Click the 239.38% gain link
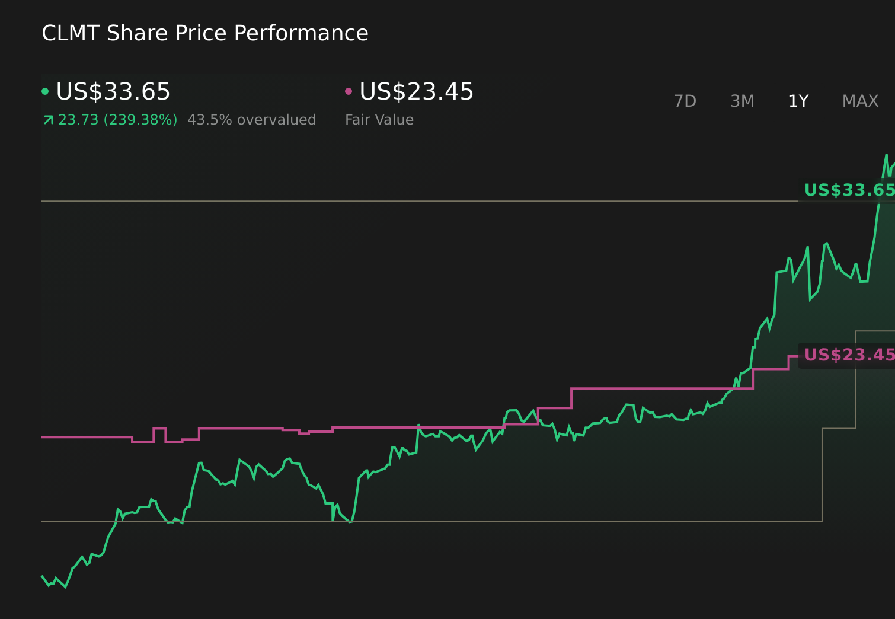The height and width of the screenshot is (619, 895). (x=140, y=119)
